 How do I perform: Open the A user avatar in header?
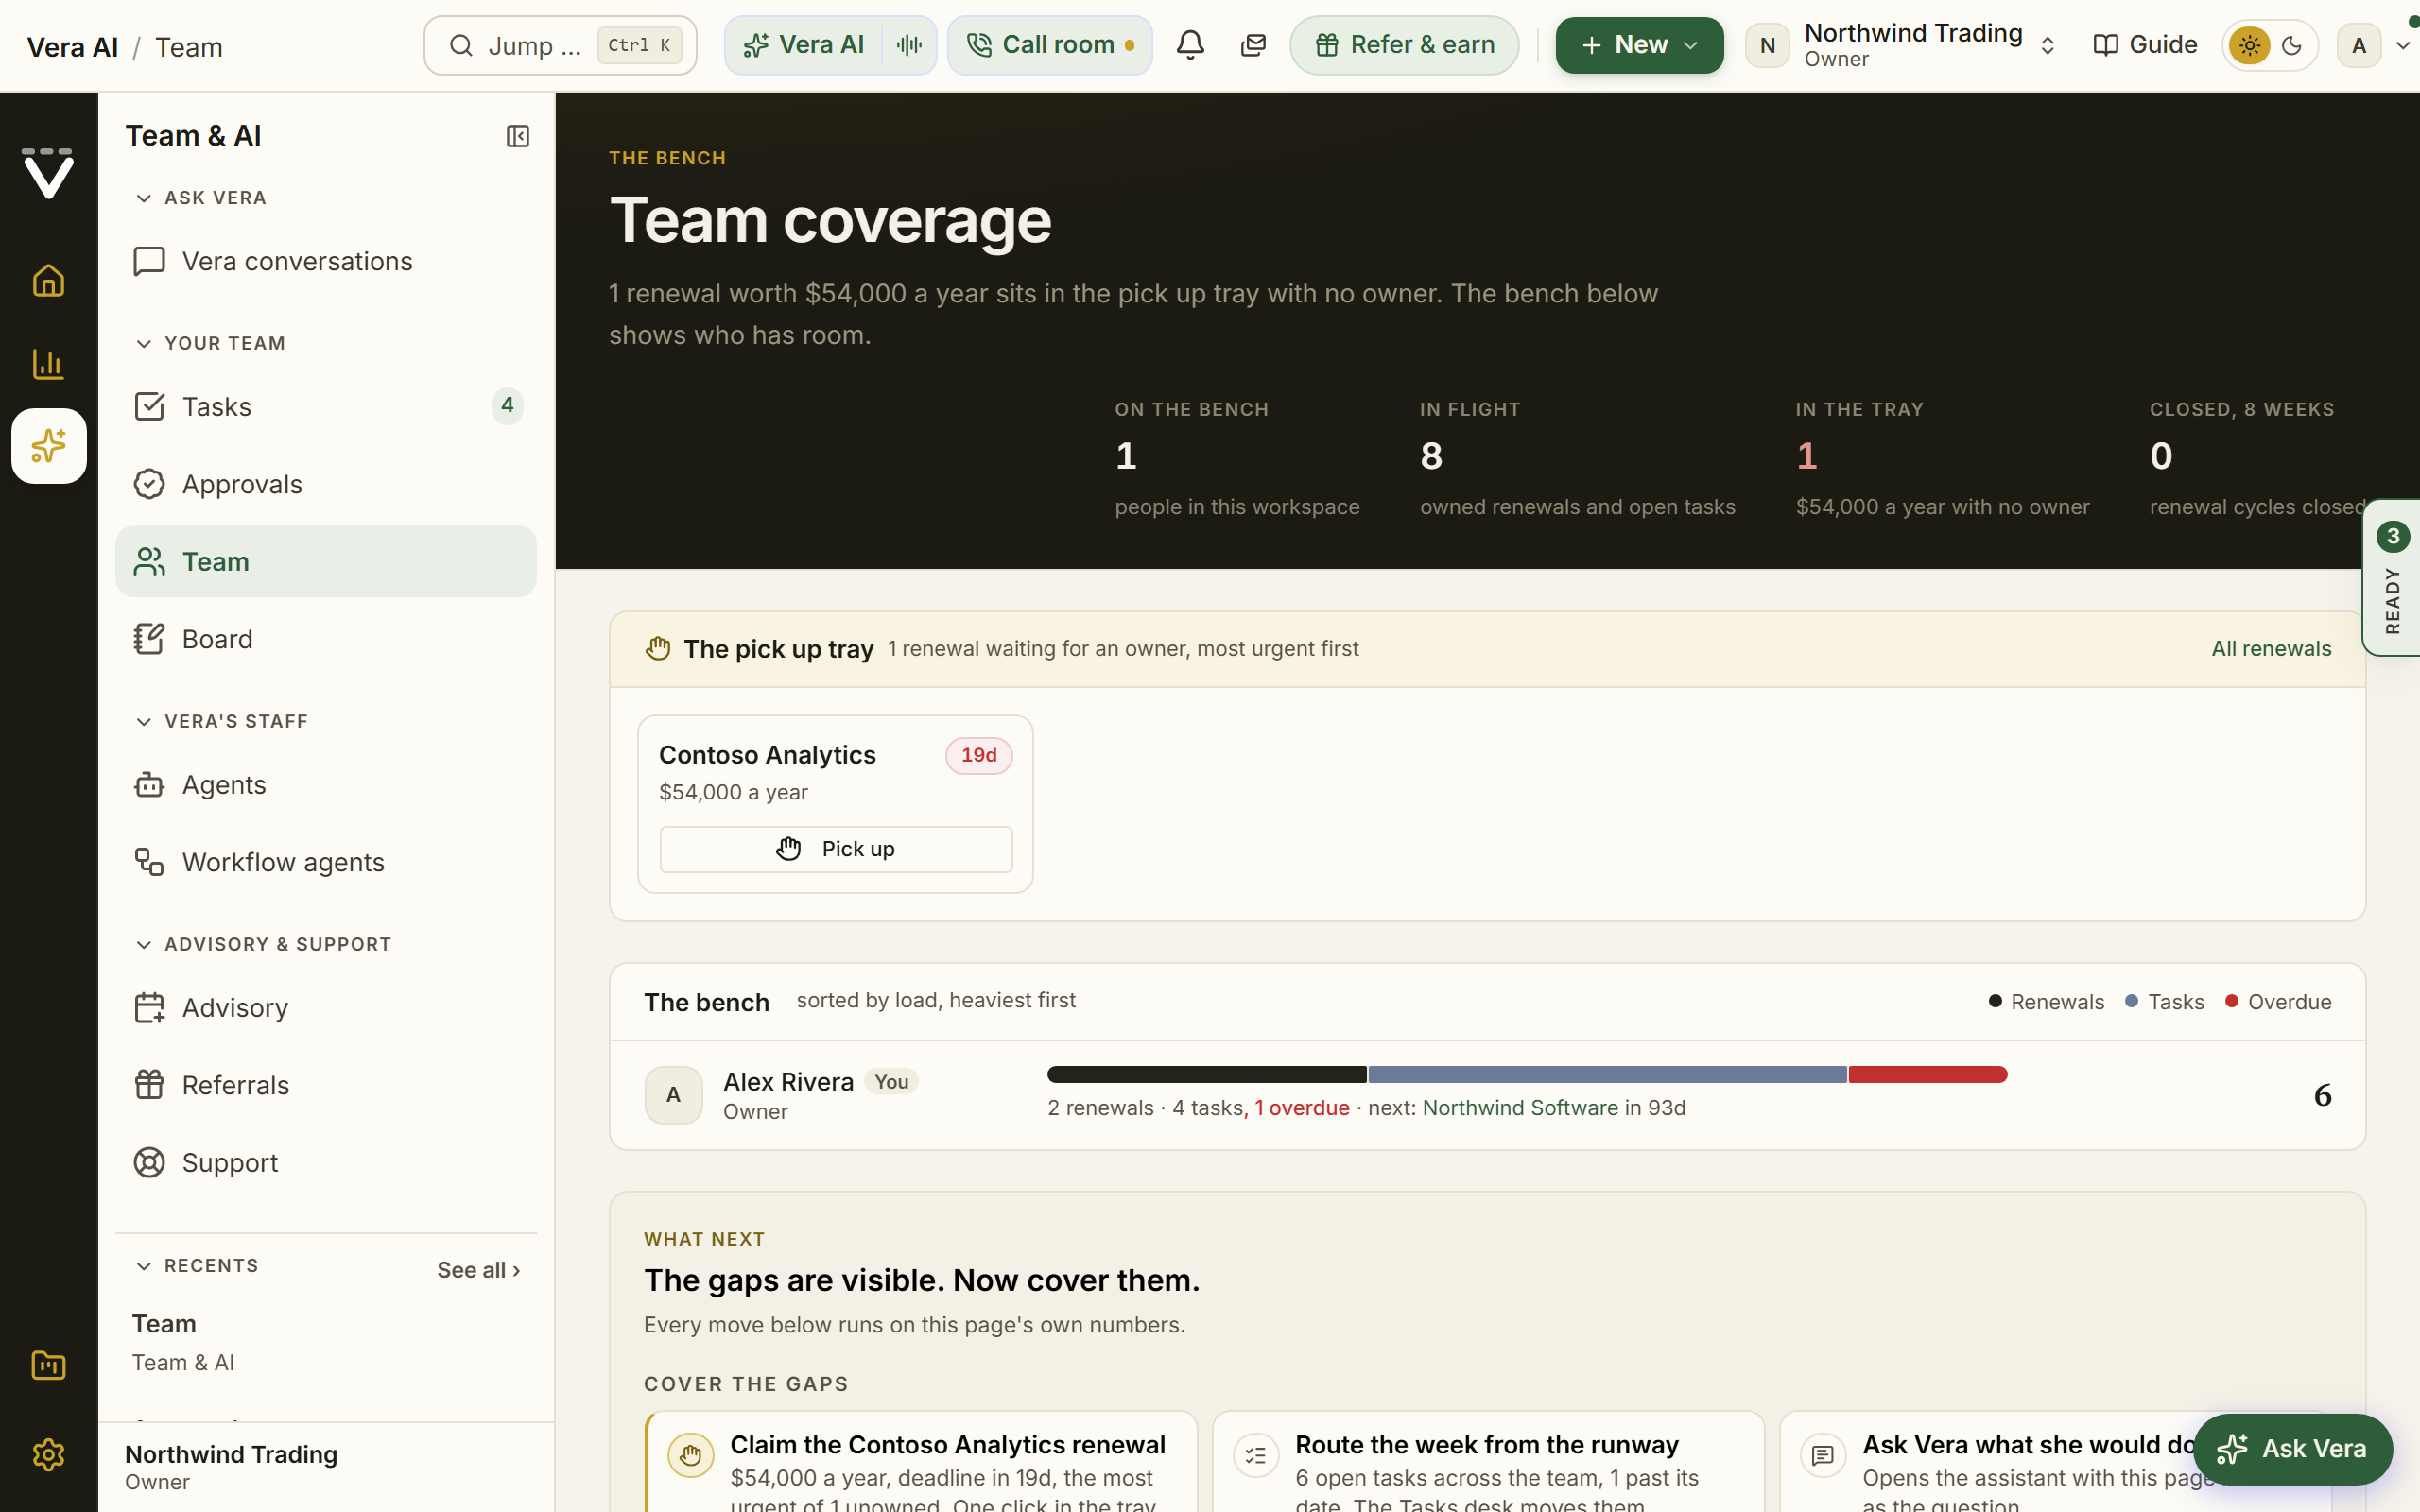[2358, 45]
